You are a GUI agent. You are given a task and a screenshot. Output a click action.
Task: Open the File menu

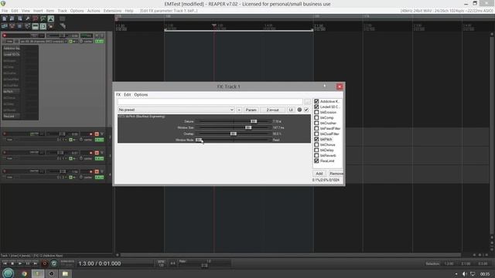pos(5,11)
